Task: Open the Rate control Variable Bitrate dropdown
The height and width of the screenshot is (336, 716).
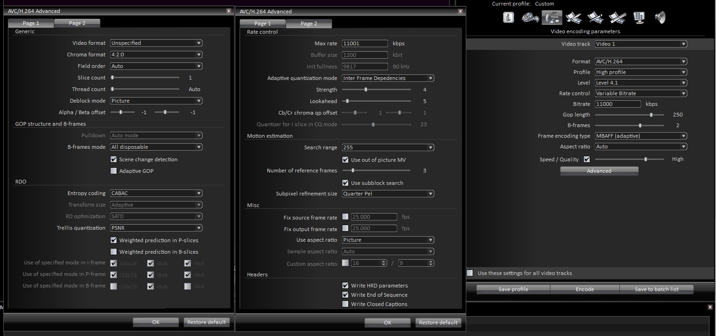Action: point(641,93)
